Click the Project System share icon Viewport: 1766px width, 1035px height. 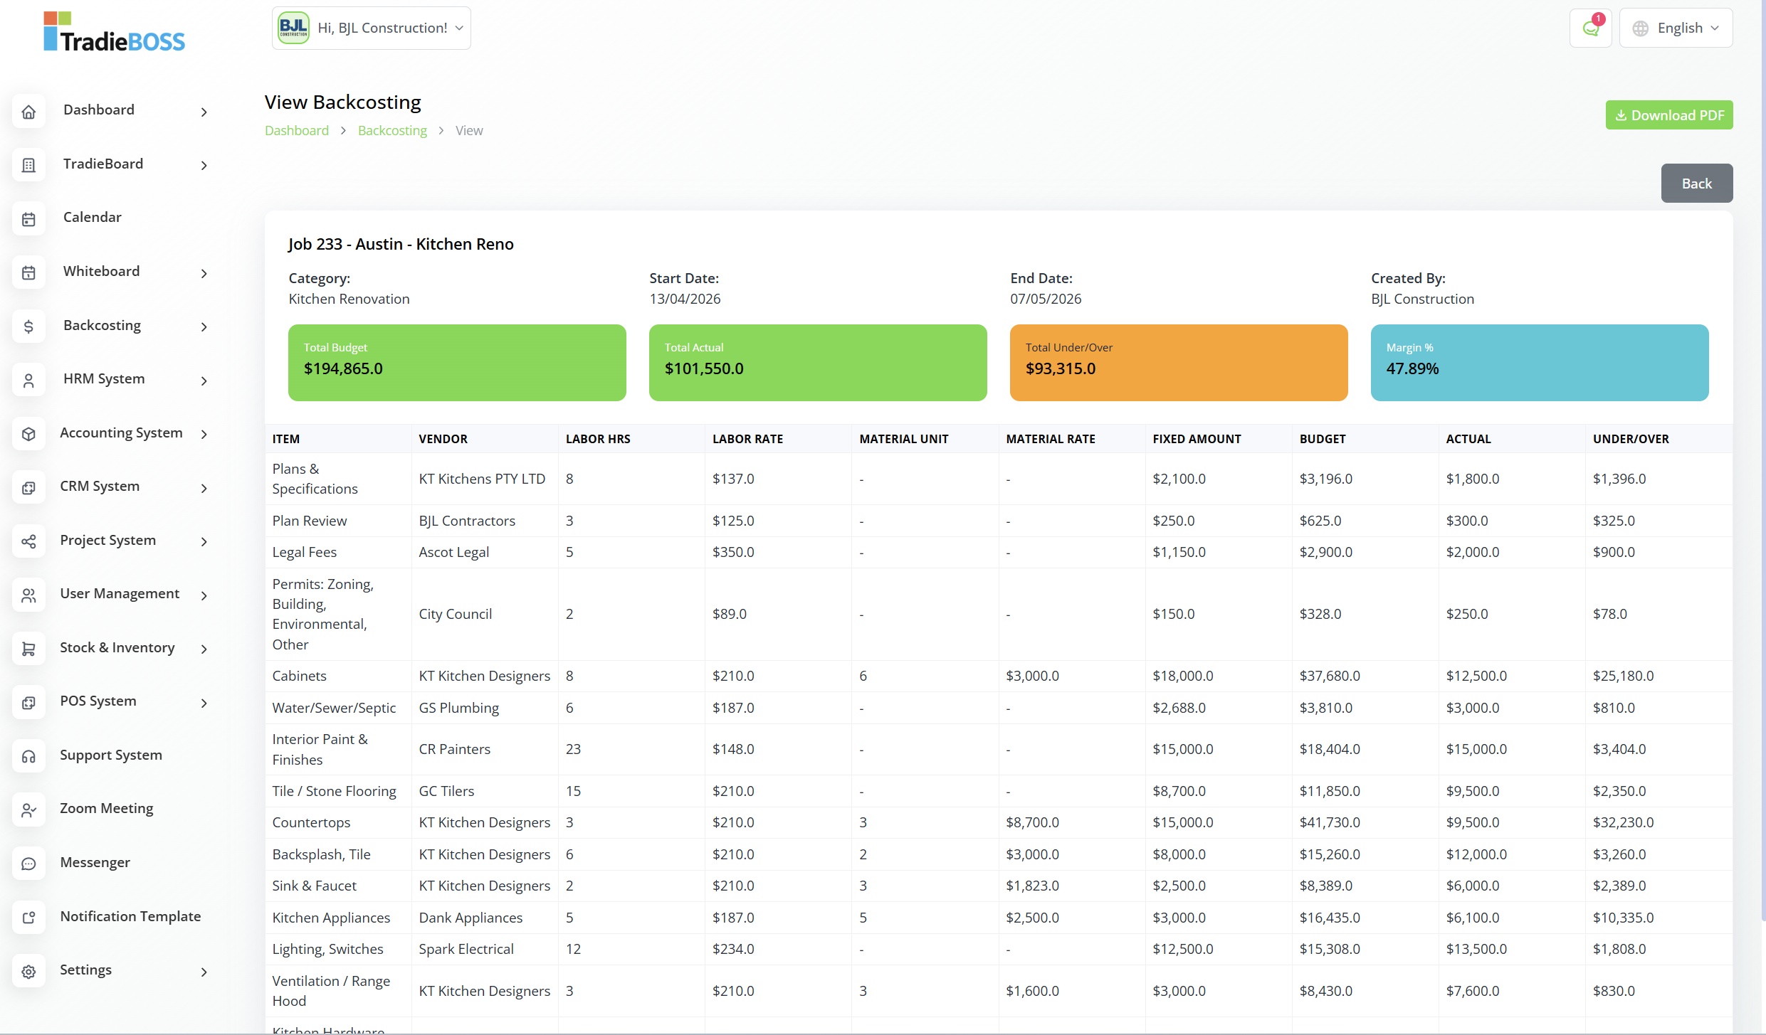[28, 541]
